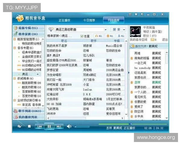Collapse the 权威榜单 tree node
Image resolution: width=181 pixels, height=145 pixels.
point(14,79)
